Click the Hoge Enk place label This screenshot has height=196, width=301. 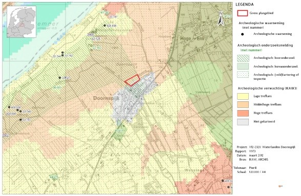click(x=191, y=38)
